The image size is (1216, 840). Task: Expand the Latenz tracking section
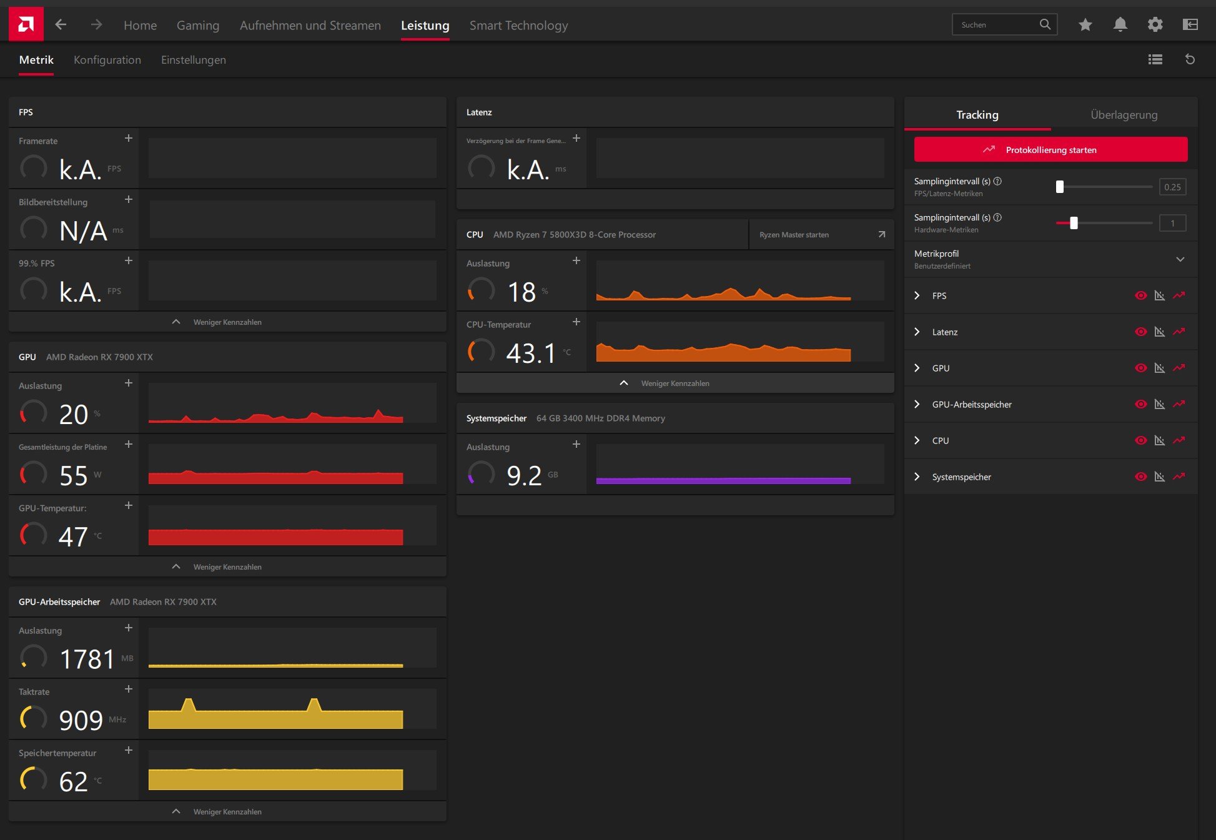tap(917, 332)
